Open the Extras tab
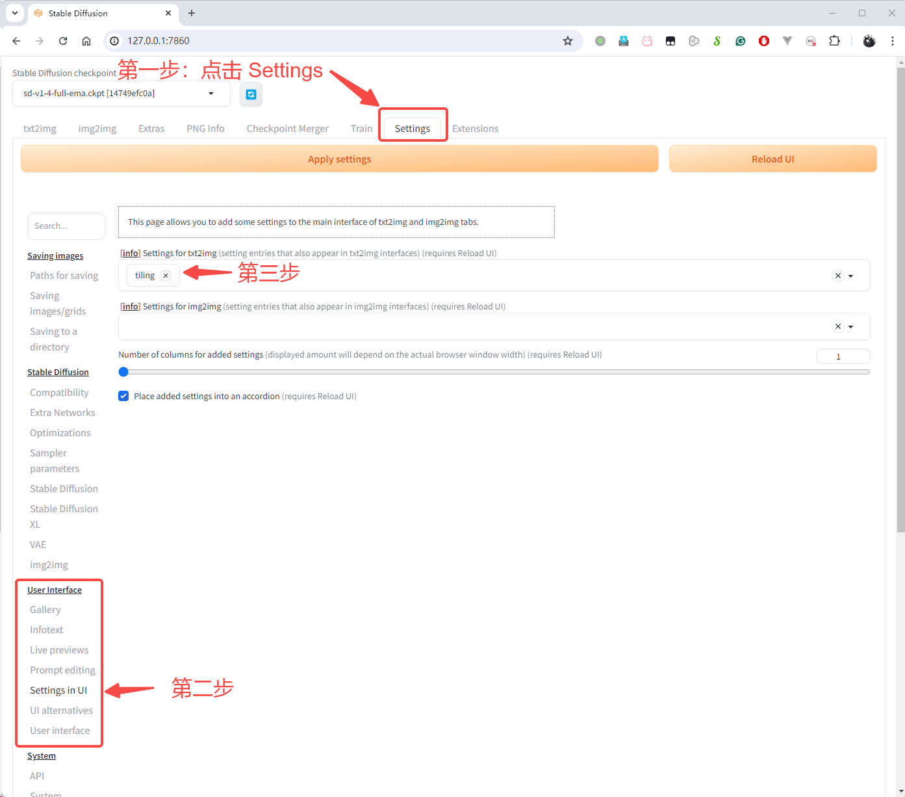905x797 pixels. pos(151,129)
